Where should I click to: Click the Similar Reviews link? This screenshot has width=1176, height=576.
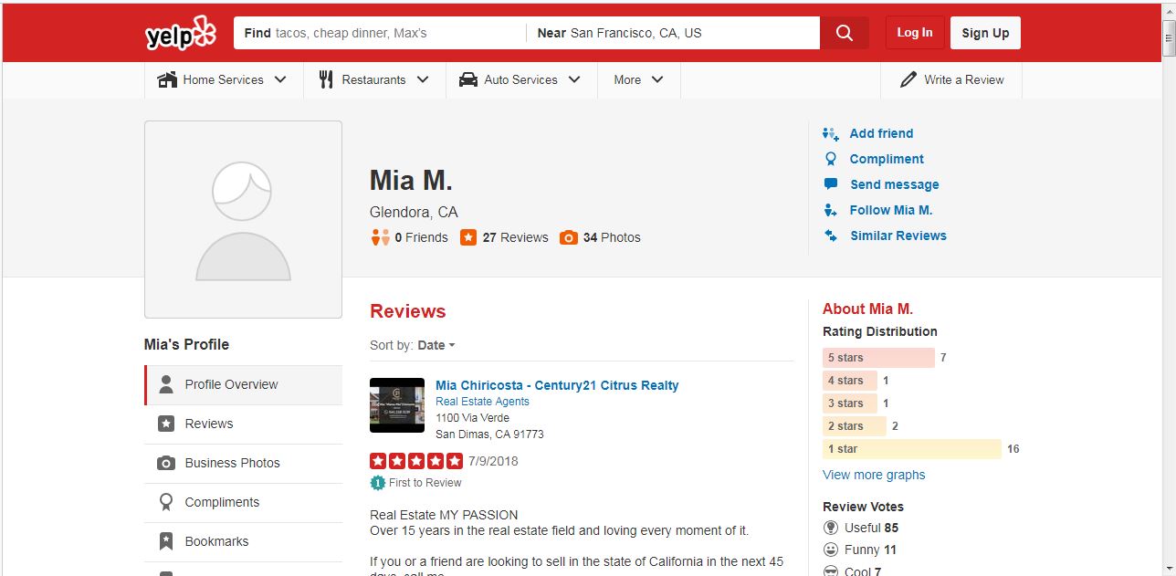898,236
